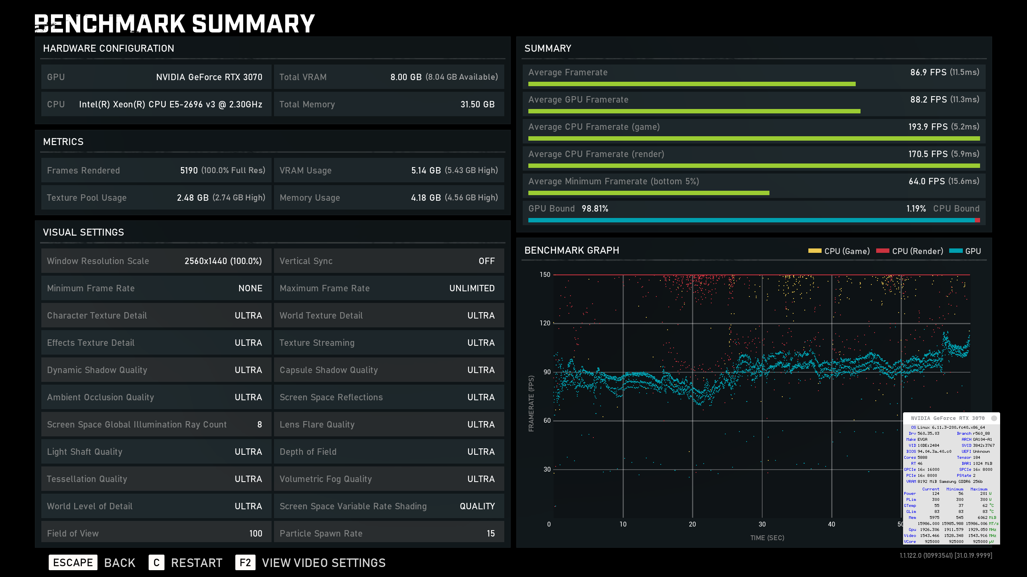Open VIEW VIDEO SETTINGS

(324, 563)
